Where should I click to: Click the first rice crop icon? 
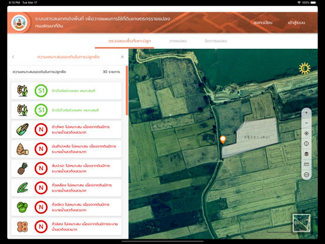[x=22, y=91]
